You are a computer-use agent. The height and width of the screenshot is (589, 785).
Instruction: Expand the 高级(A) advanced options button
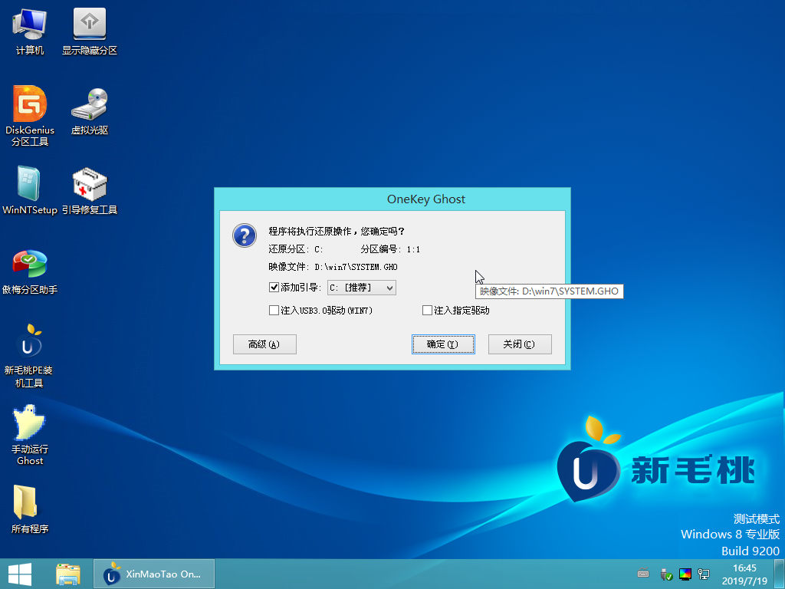click(264, 344)
